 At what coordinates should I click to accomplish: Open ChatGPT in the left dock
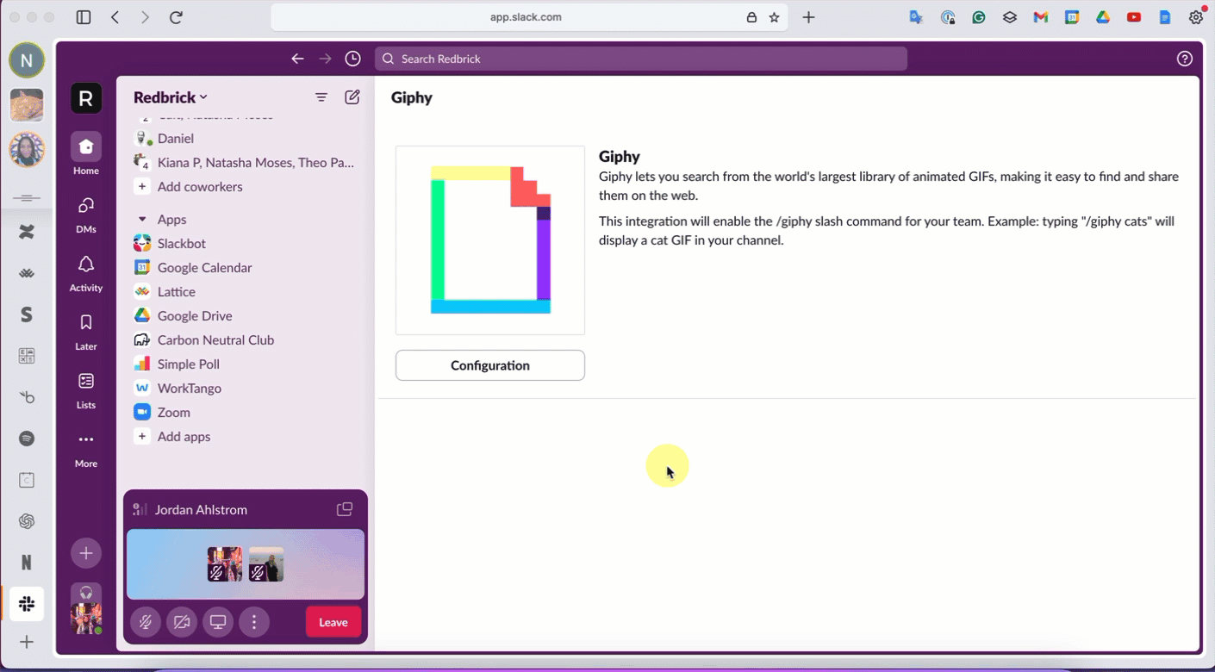tap(27, 521)
